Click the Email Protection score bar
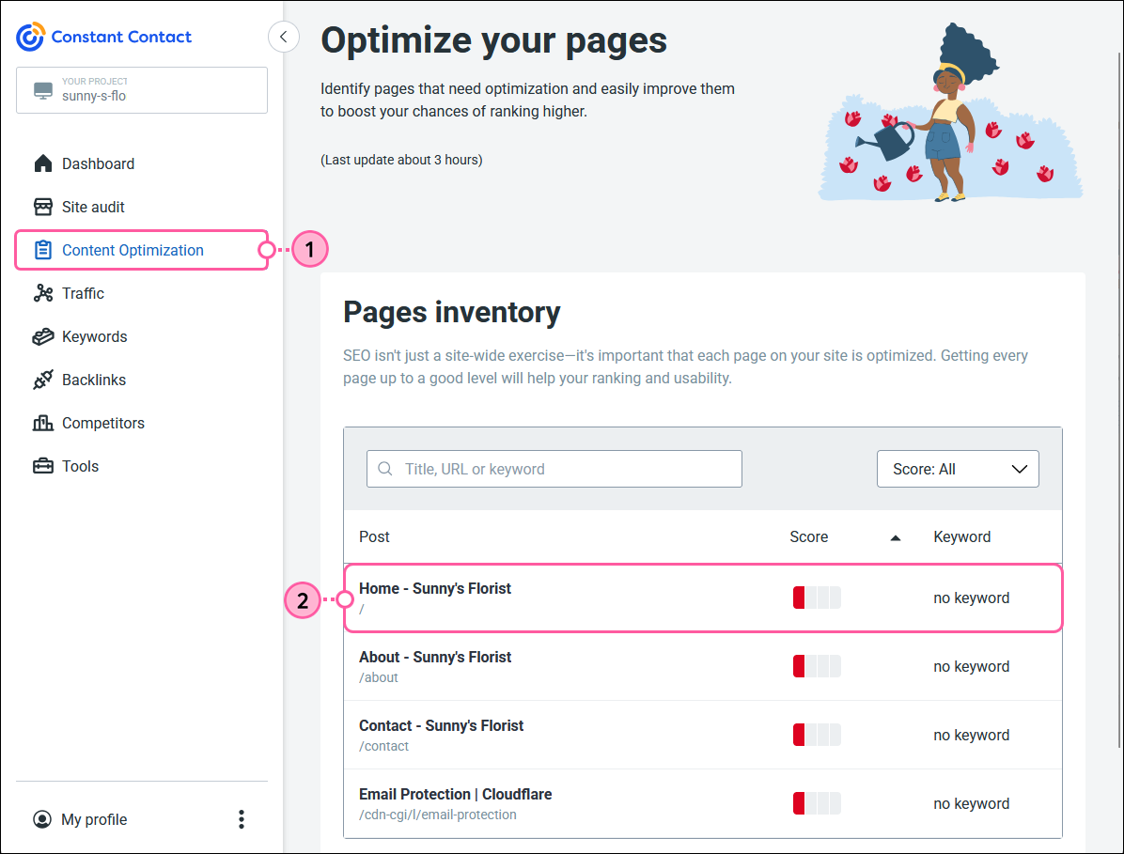1124x854 pixels. (817, 803)
